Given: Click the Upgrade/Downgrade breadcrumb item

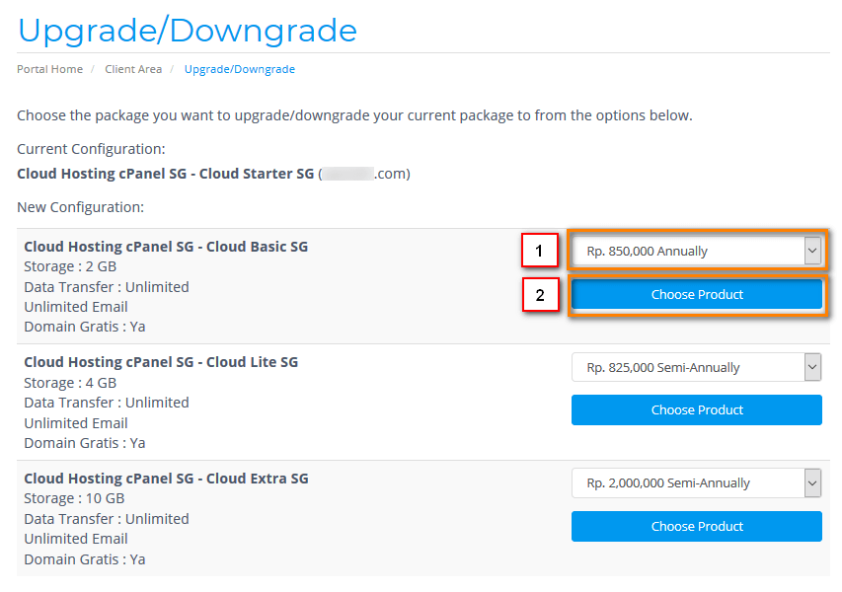Looking at the screenshot, I should tap(240, 69).
